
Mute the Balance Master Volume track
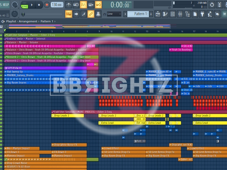coord(1,42)
